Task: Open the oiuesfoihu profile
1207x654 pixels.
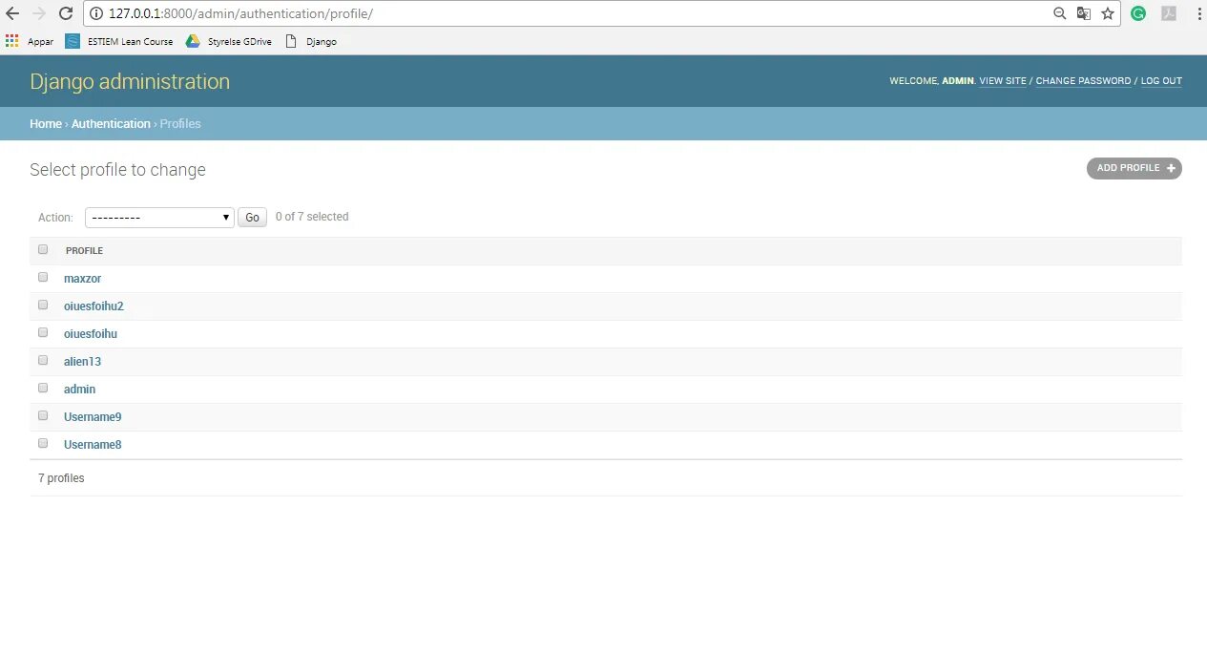Action: pos(91,334)
